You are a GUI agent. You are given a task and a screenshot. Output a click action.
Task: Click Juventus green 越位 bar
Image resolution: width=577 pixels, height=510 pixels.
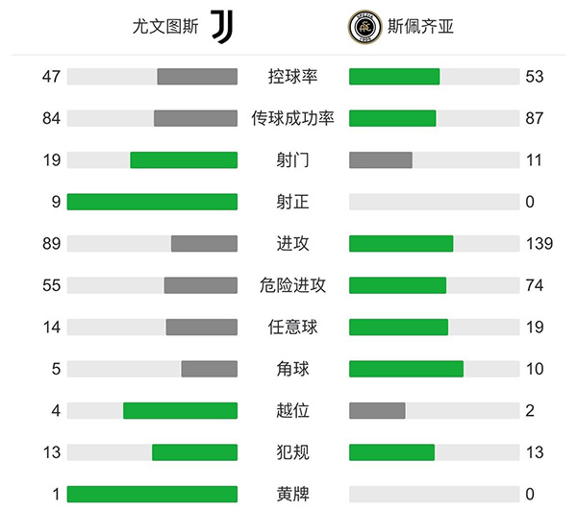pos(180,411)
